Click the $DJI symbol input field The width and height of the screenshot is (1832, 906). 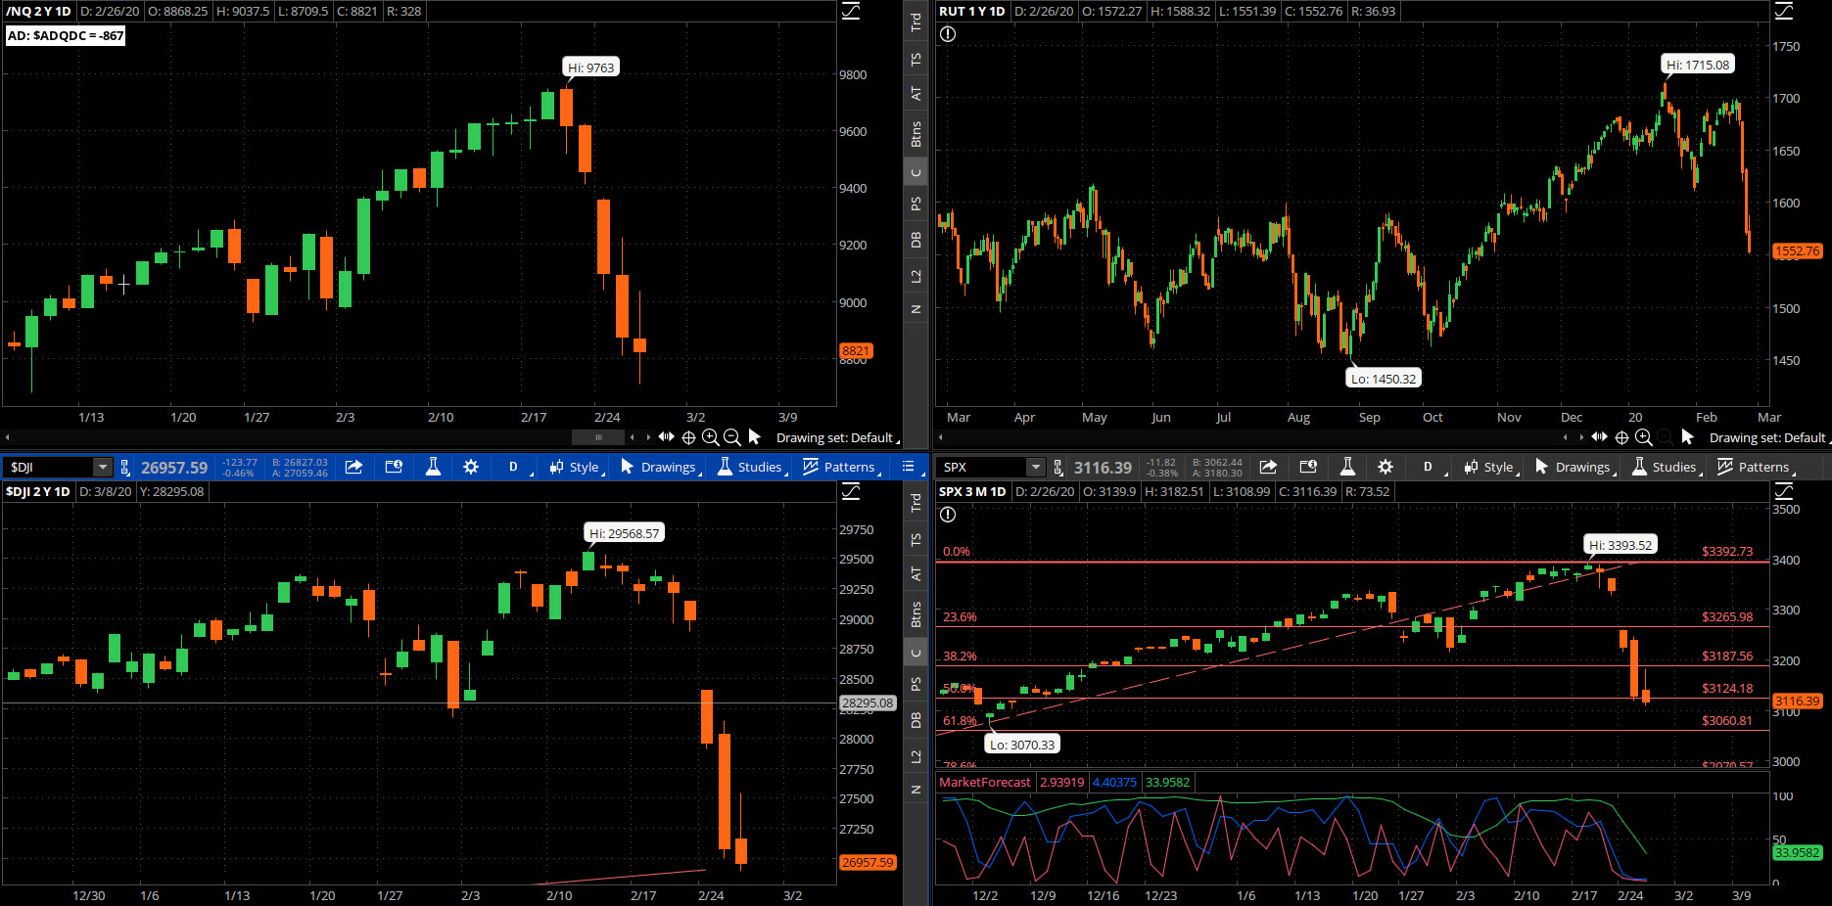[x=49, y=467]
